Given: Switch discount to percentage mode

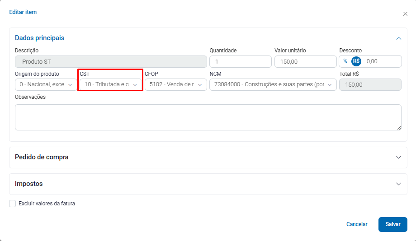Looking at the screenshot, I should (x=345, y=61).
